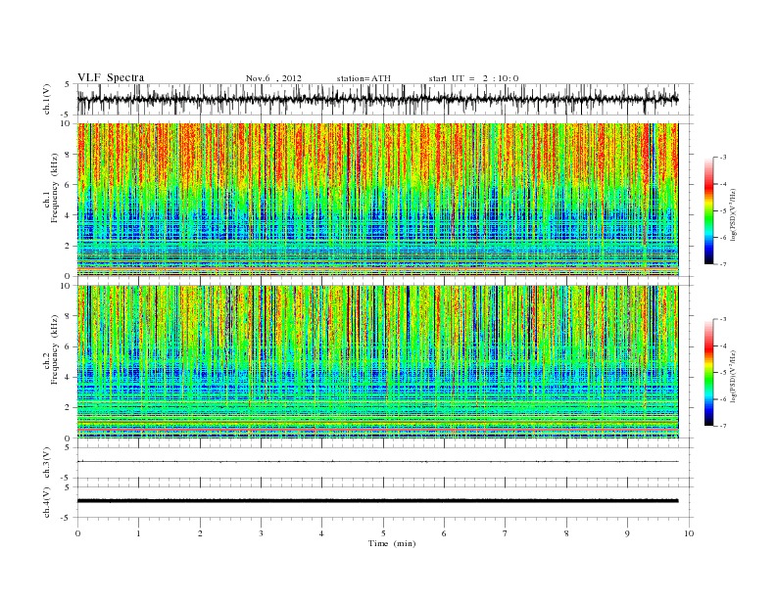Image resolution: width=776 pixels, height=599 pixels.
Task: Click the 'Time (min)' x-axis label
Action: [392, 543]
